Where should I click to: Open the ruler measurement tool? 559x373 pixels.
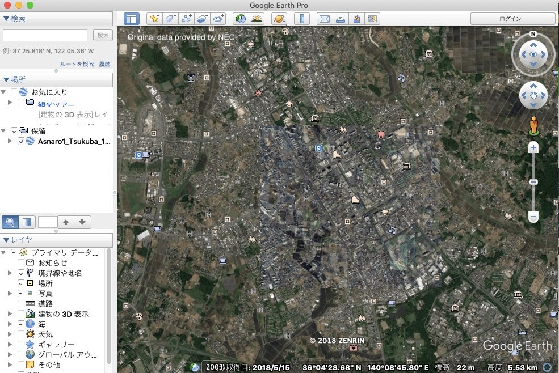click(x=302, y=19)
